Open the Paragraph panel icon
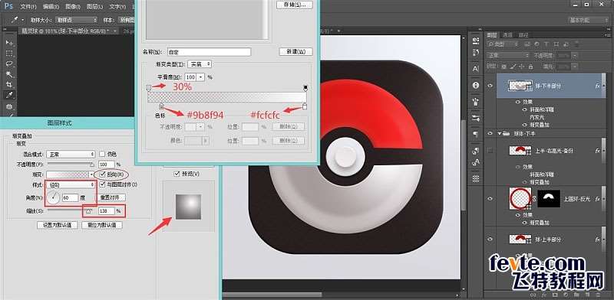The width and height of the screenshot is (614, 300). [x=476, y=134]
